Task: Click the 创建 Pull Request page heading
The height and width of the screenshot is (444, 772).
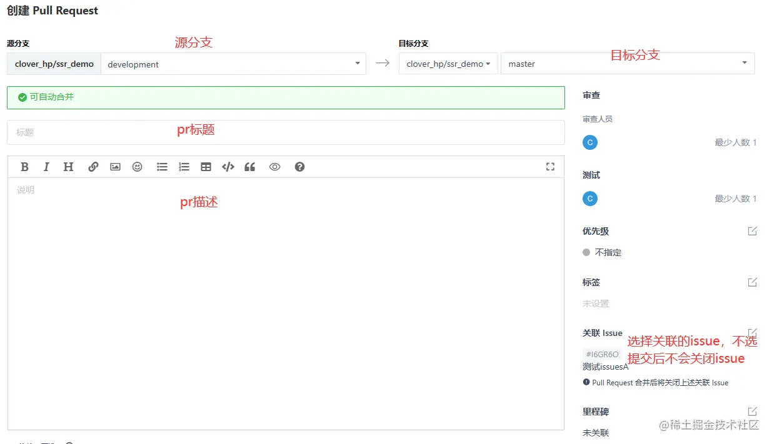Action: 53,11
